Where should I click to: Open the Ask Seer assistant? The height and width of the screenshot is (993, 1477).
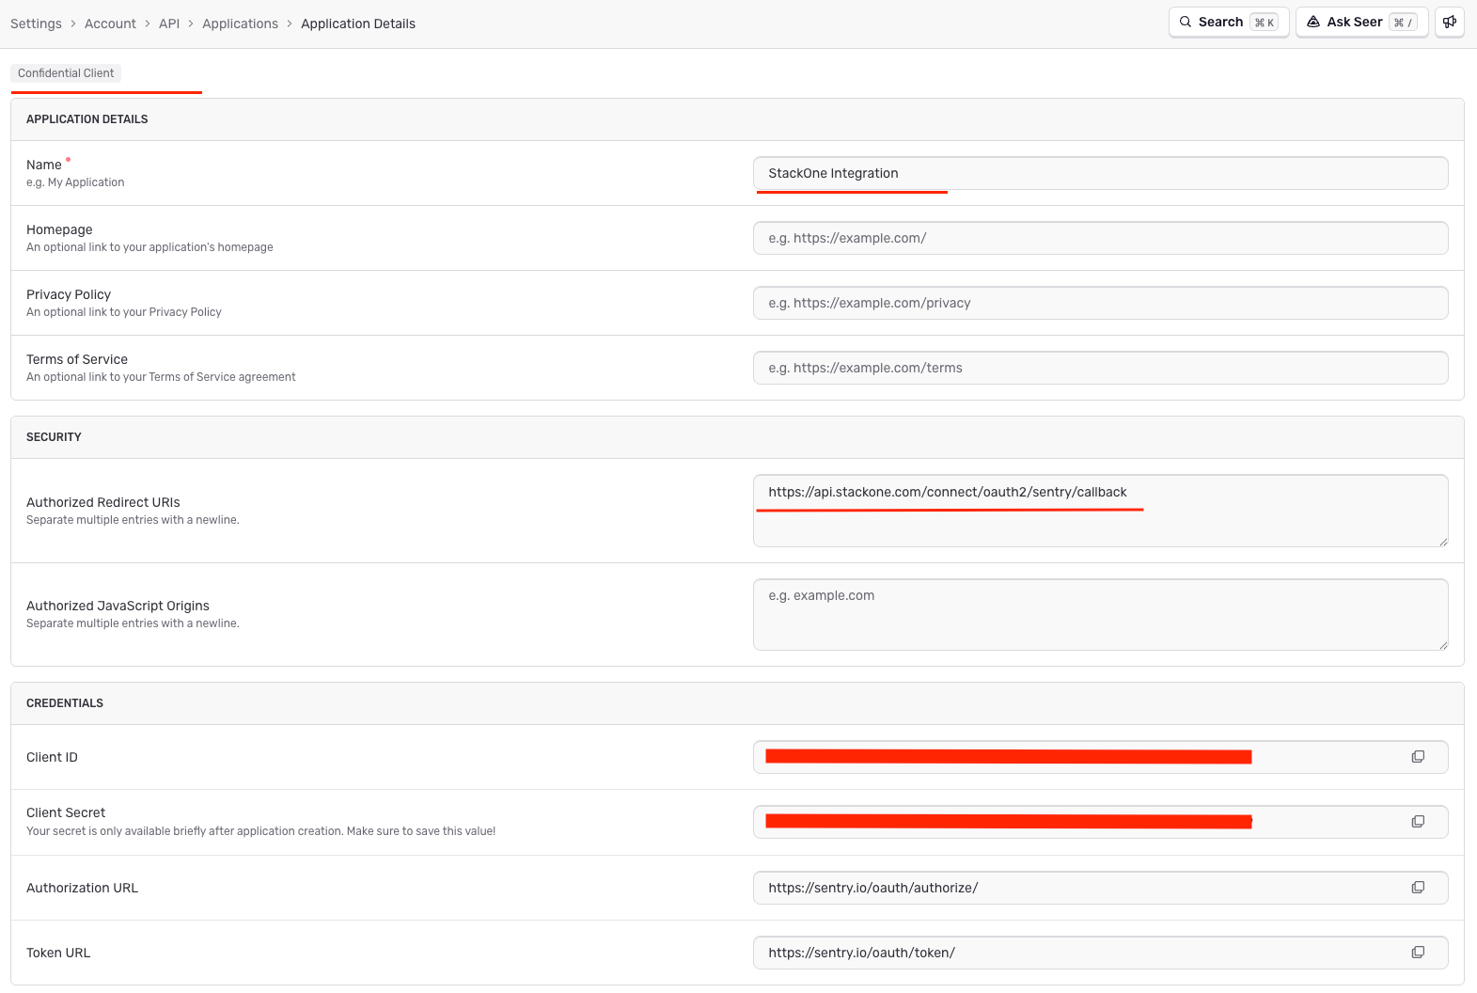(1362, 22)
